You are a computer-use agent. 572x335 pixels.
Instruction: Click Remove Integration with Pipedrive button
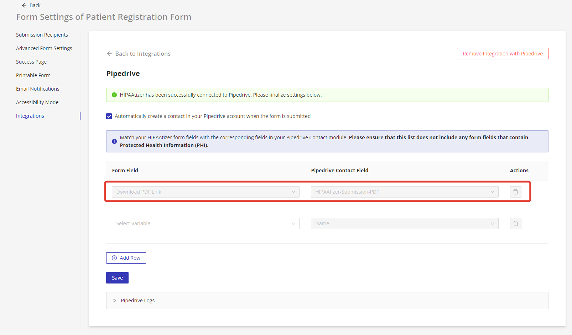[503, 54]
